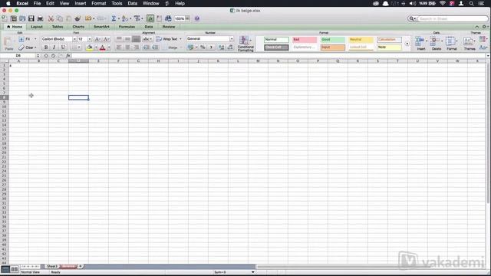Click the Save floppy disk icon

(x=31, y=18)
